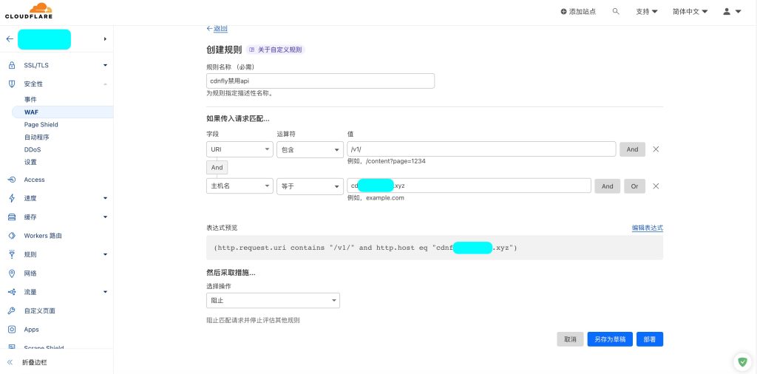Viewport: 757px width, 374px height.
Task: Open Scrape Shield in the sidebar
Action: click(x=44, y=347)
